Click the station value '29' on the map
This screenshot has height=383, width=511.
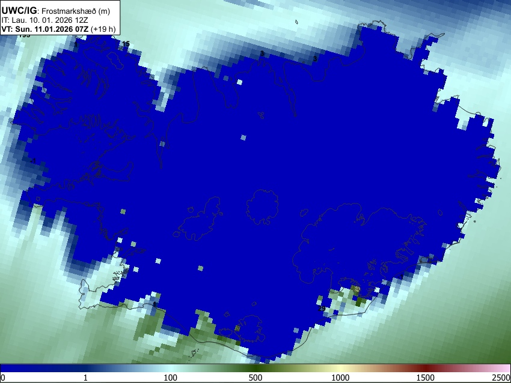click(322, 309)
